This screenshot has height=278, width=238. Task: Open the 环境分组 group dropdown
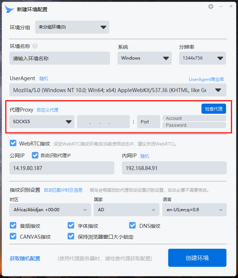coord(72,27)
